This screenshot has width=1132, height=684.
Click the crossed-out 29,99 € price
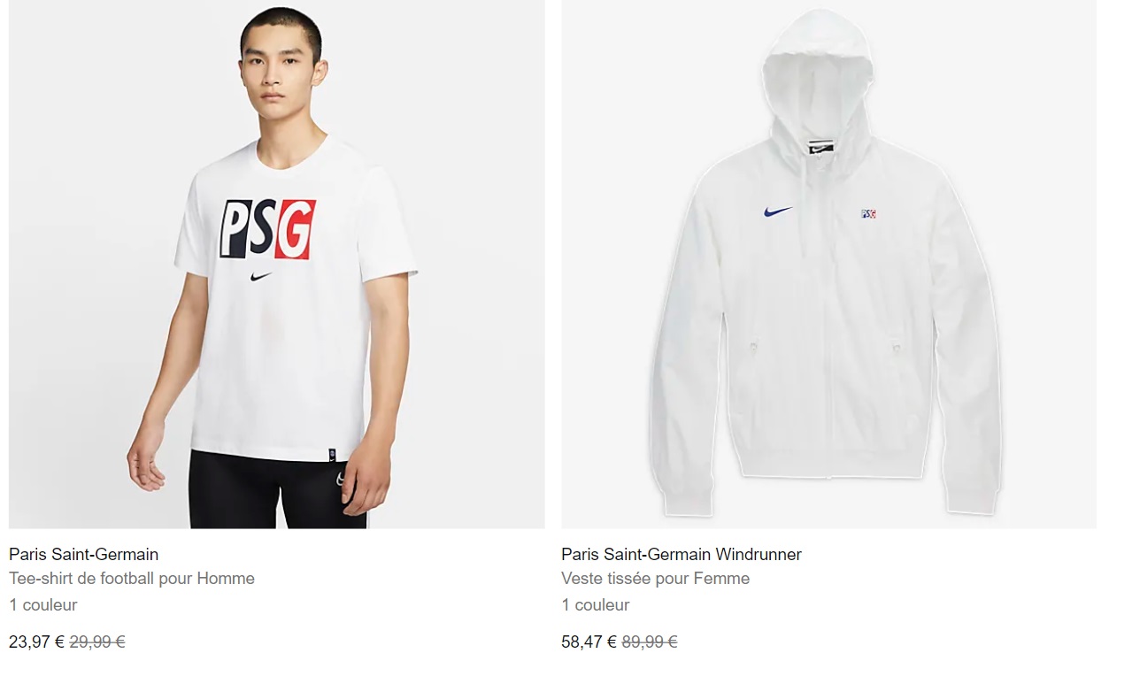(97, 642)
